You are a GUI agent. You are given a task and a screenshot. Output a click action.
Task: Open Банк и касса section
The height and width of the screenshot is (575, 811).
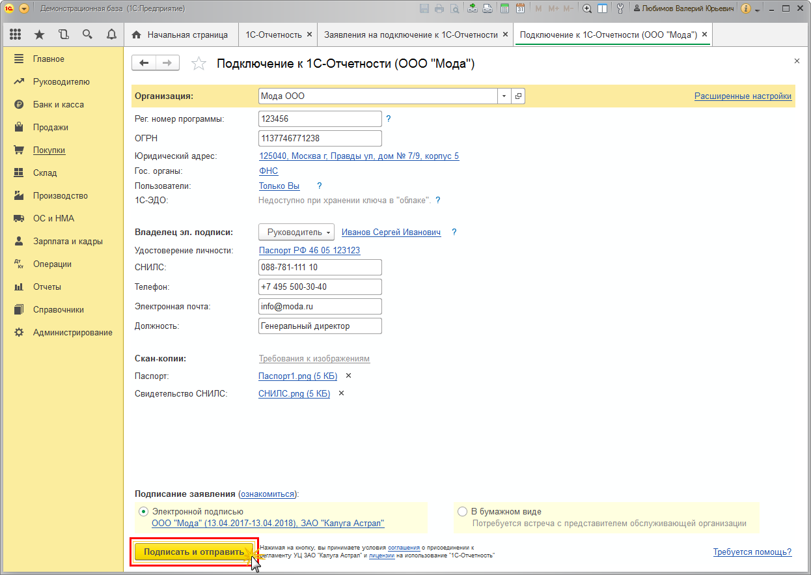click(x=58, y=104)
